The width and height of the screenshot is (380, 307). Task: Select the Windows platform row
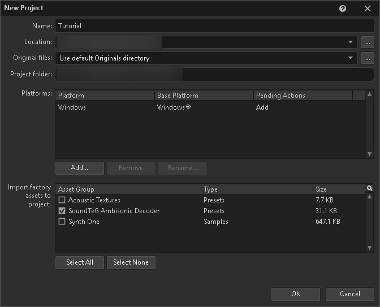pos(210,107)
